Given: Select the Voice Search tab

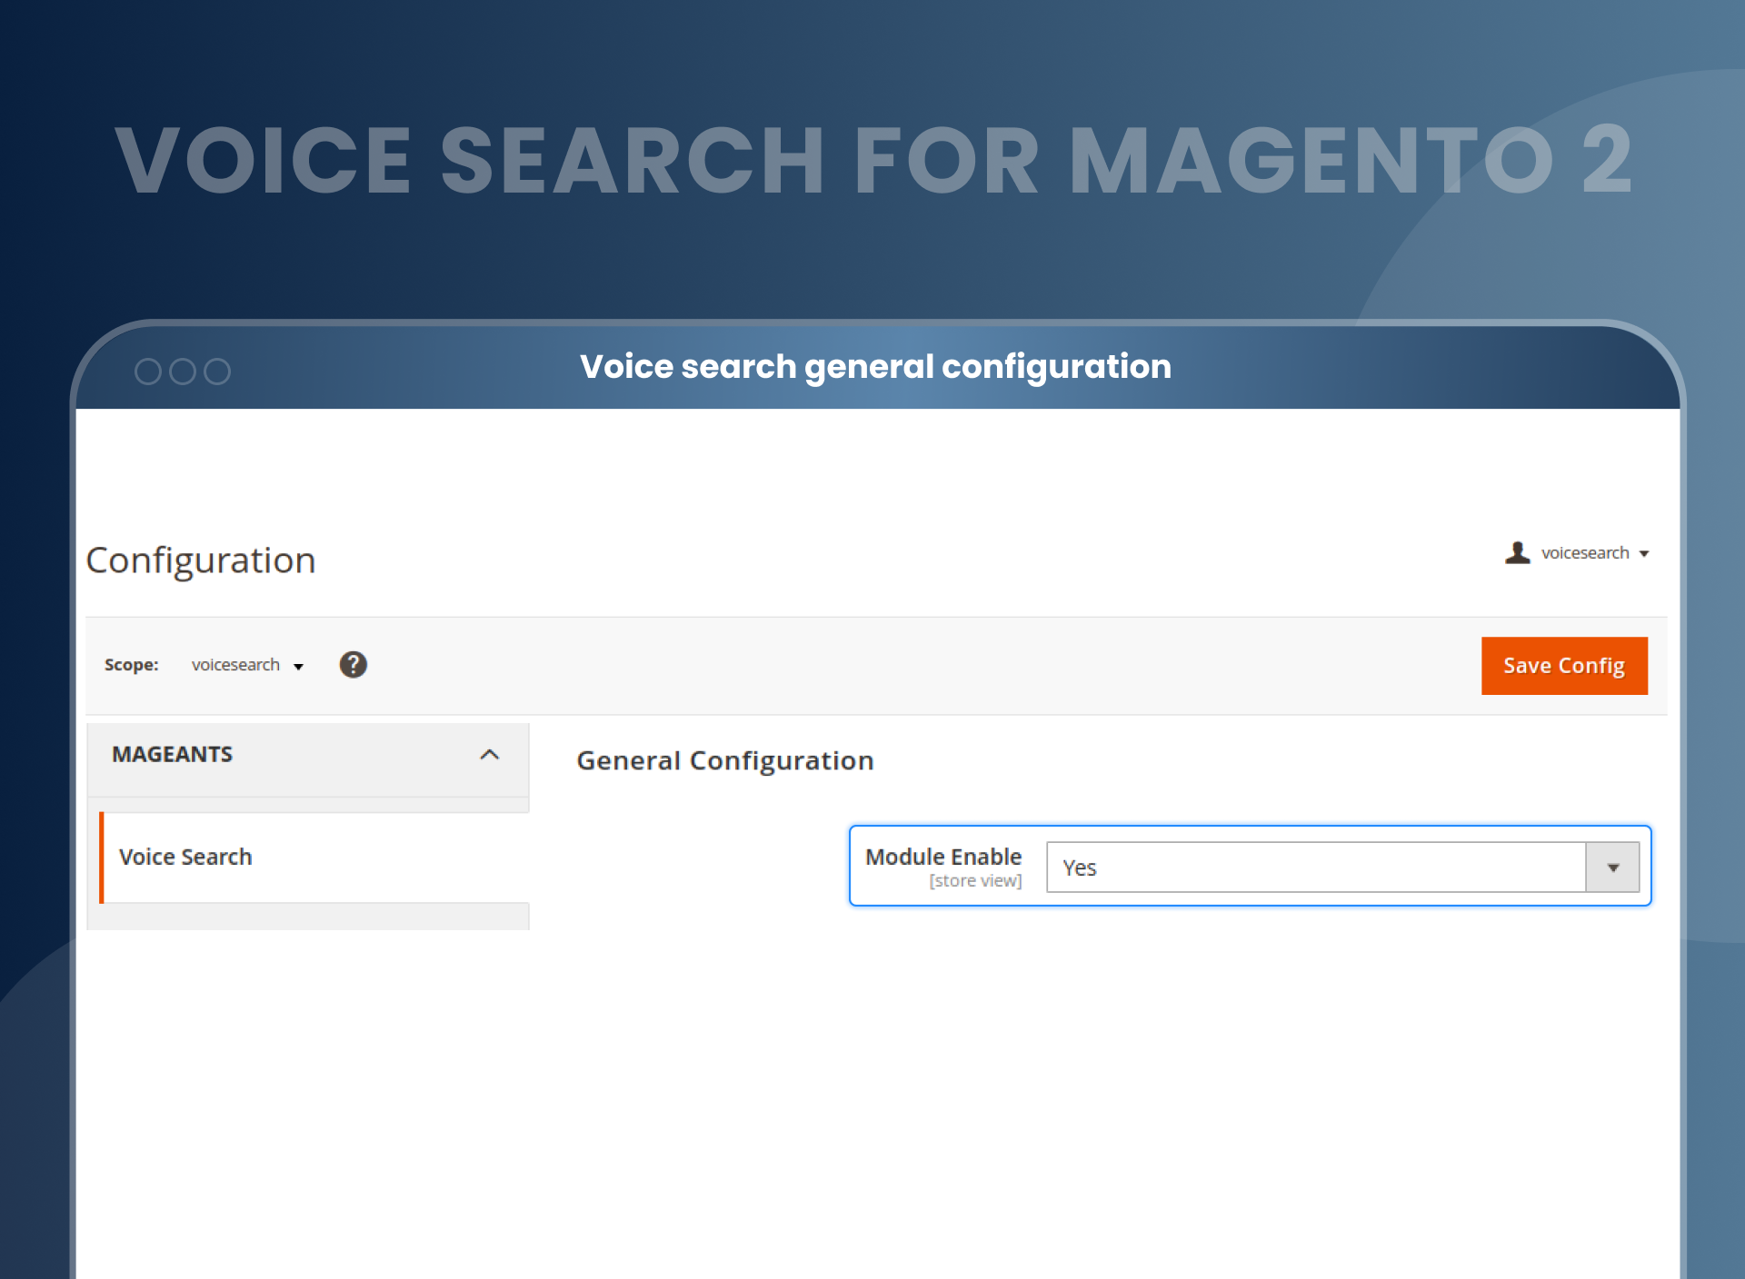Looking at the screenshot, I should tap(314, 857).
